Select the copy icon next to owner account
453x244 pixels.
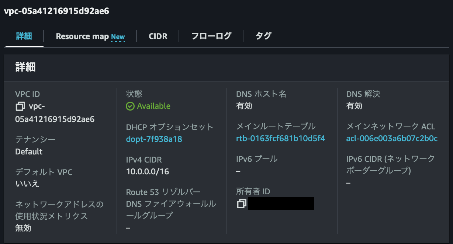tap(242, 203)
